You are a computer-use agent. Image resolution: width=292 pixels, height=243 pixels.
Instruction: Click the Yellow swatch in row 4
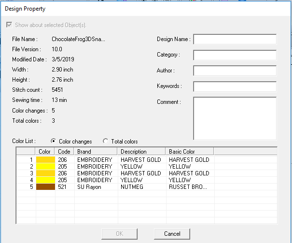[x=46, y=180]
